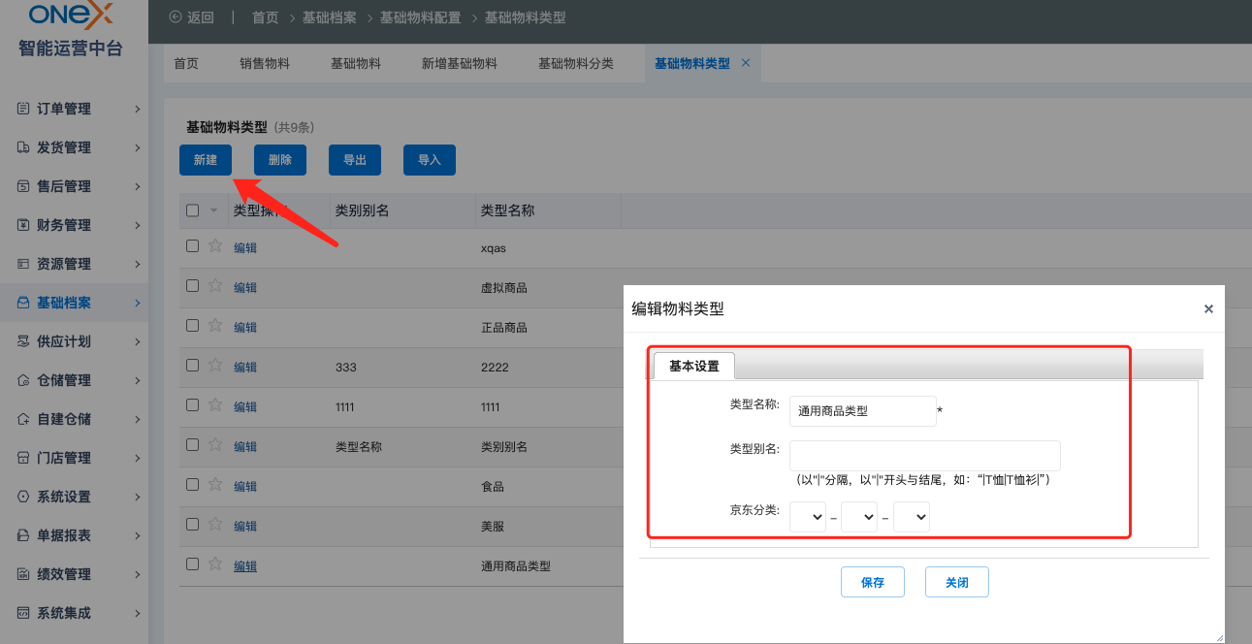Open the header checkbox dropdown arrow
This screenshot has height=644, width=1252.
213,210
